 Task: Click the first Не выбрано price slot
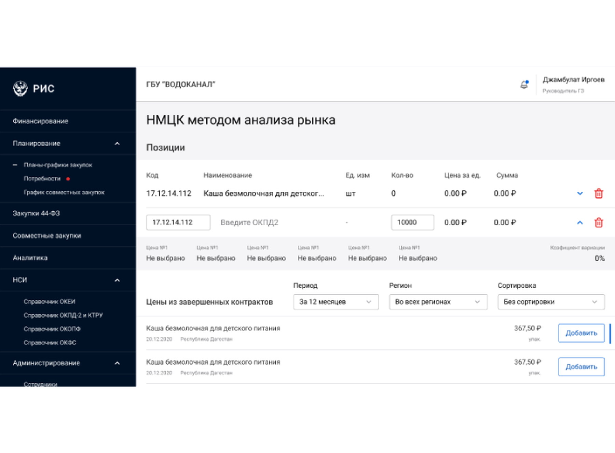[165, 258]
